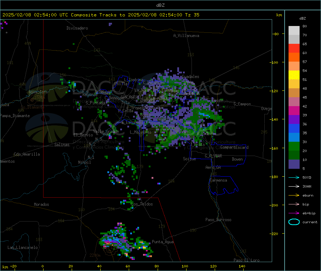Click the 'S_Pintada' map label
321x271 pixels.
[95, 103]
